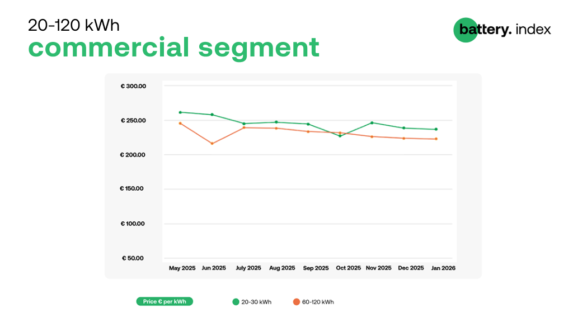Select the green Nov 2025 data point
Screen dimensions: 573x322
pos(372,122)
